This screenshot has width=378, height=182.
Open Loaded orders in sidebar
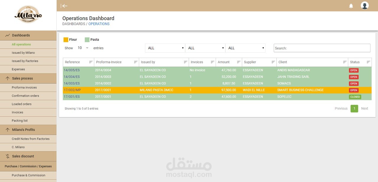coord(28,104)
